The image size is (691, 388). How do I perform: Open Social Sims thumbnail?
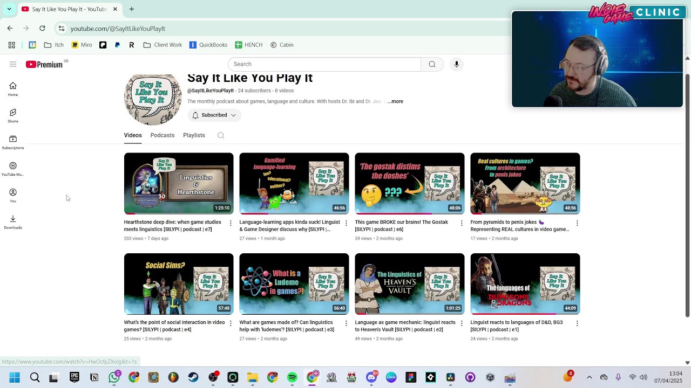(179, 283)
